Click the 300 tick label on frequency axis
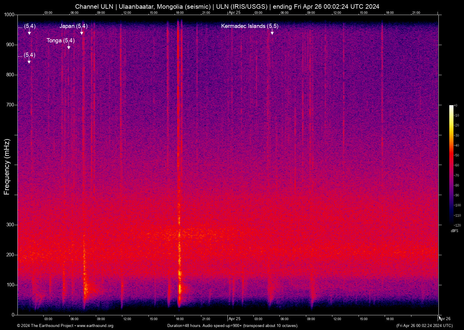The height and width of the screenshot is (330, 464). point(11,225)
